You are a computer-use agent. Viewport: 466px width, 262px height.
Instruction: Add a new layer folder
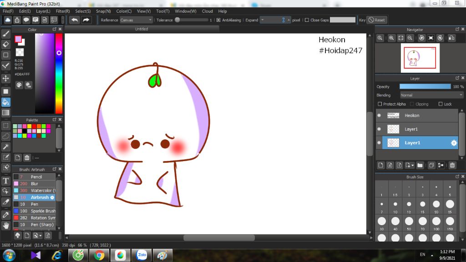[x=420, y=165]
